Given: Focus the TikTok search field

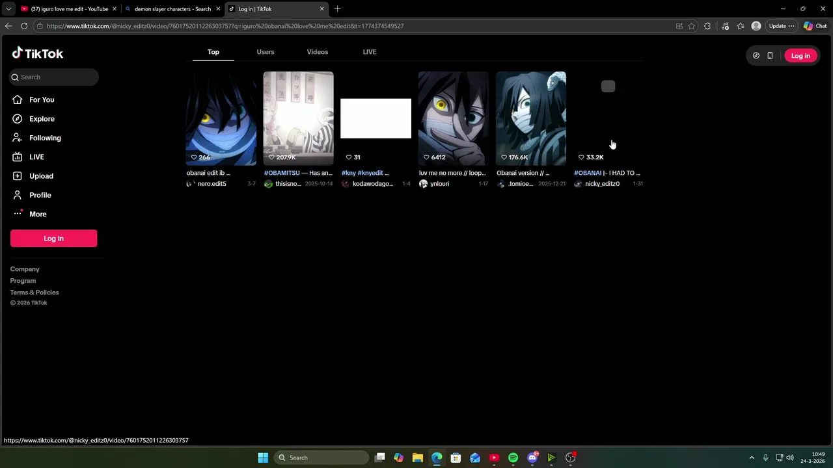Looking at the screenshot, I should (x=54, y=77).
